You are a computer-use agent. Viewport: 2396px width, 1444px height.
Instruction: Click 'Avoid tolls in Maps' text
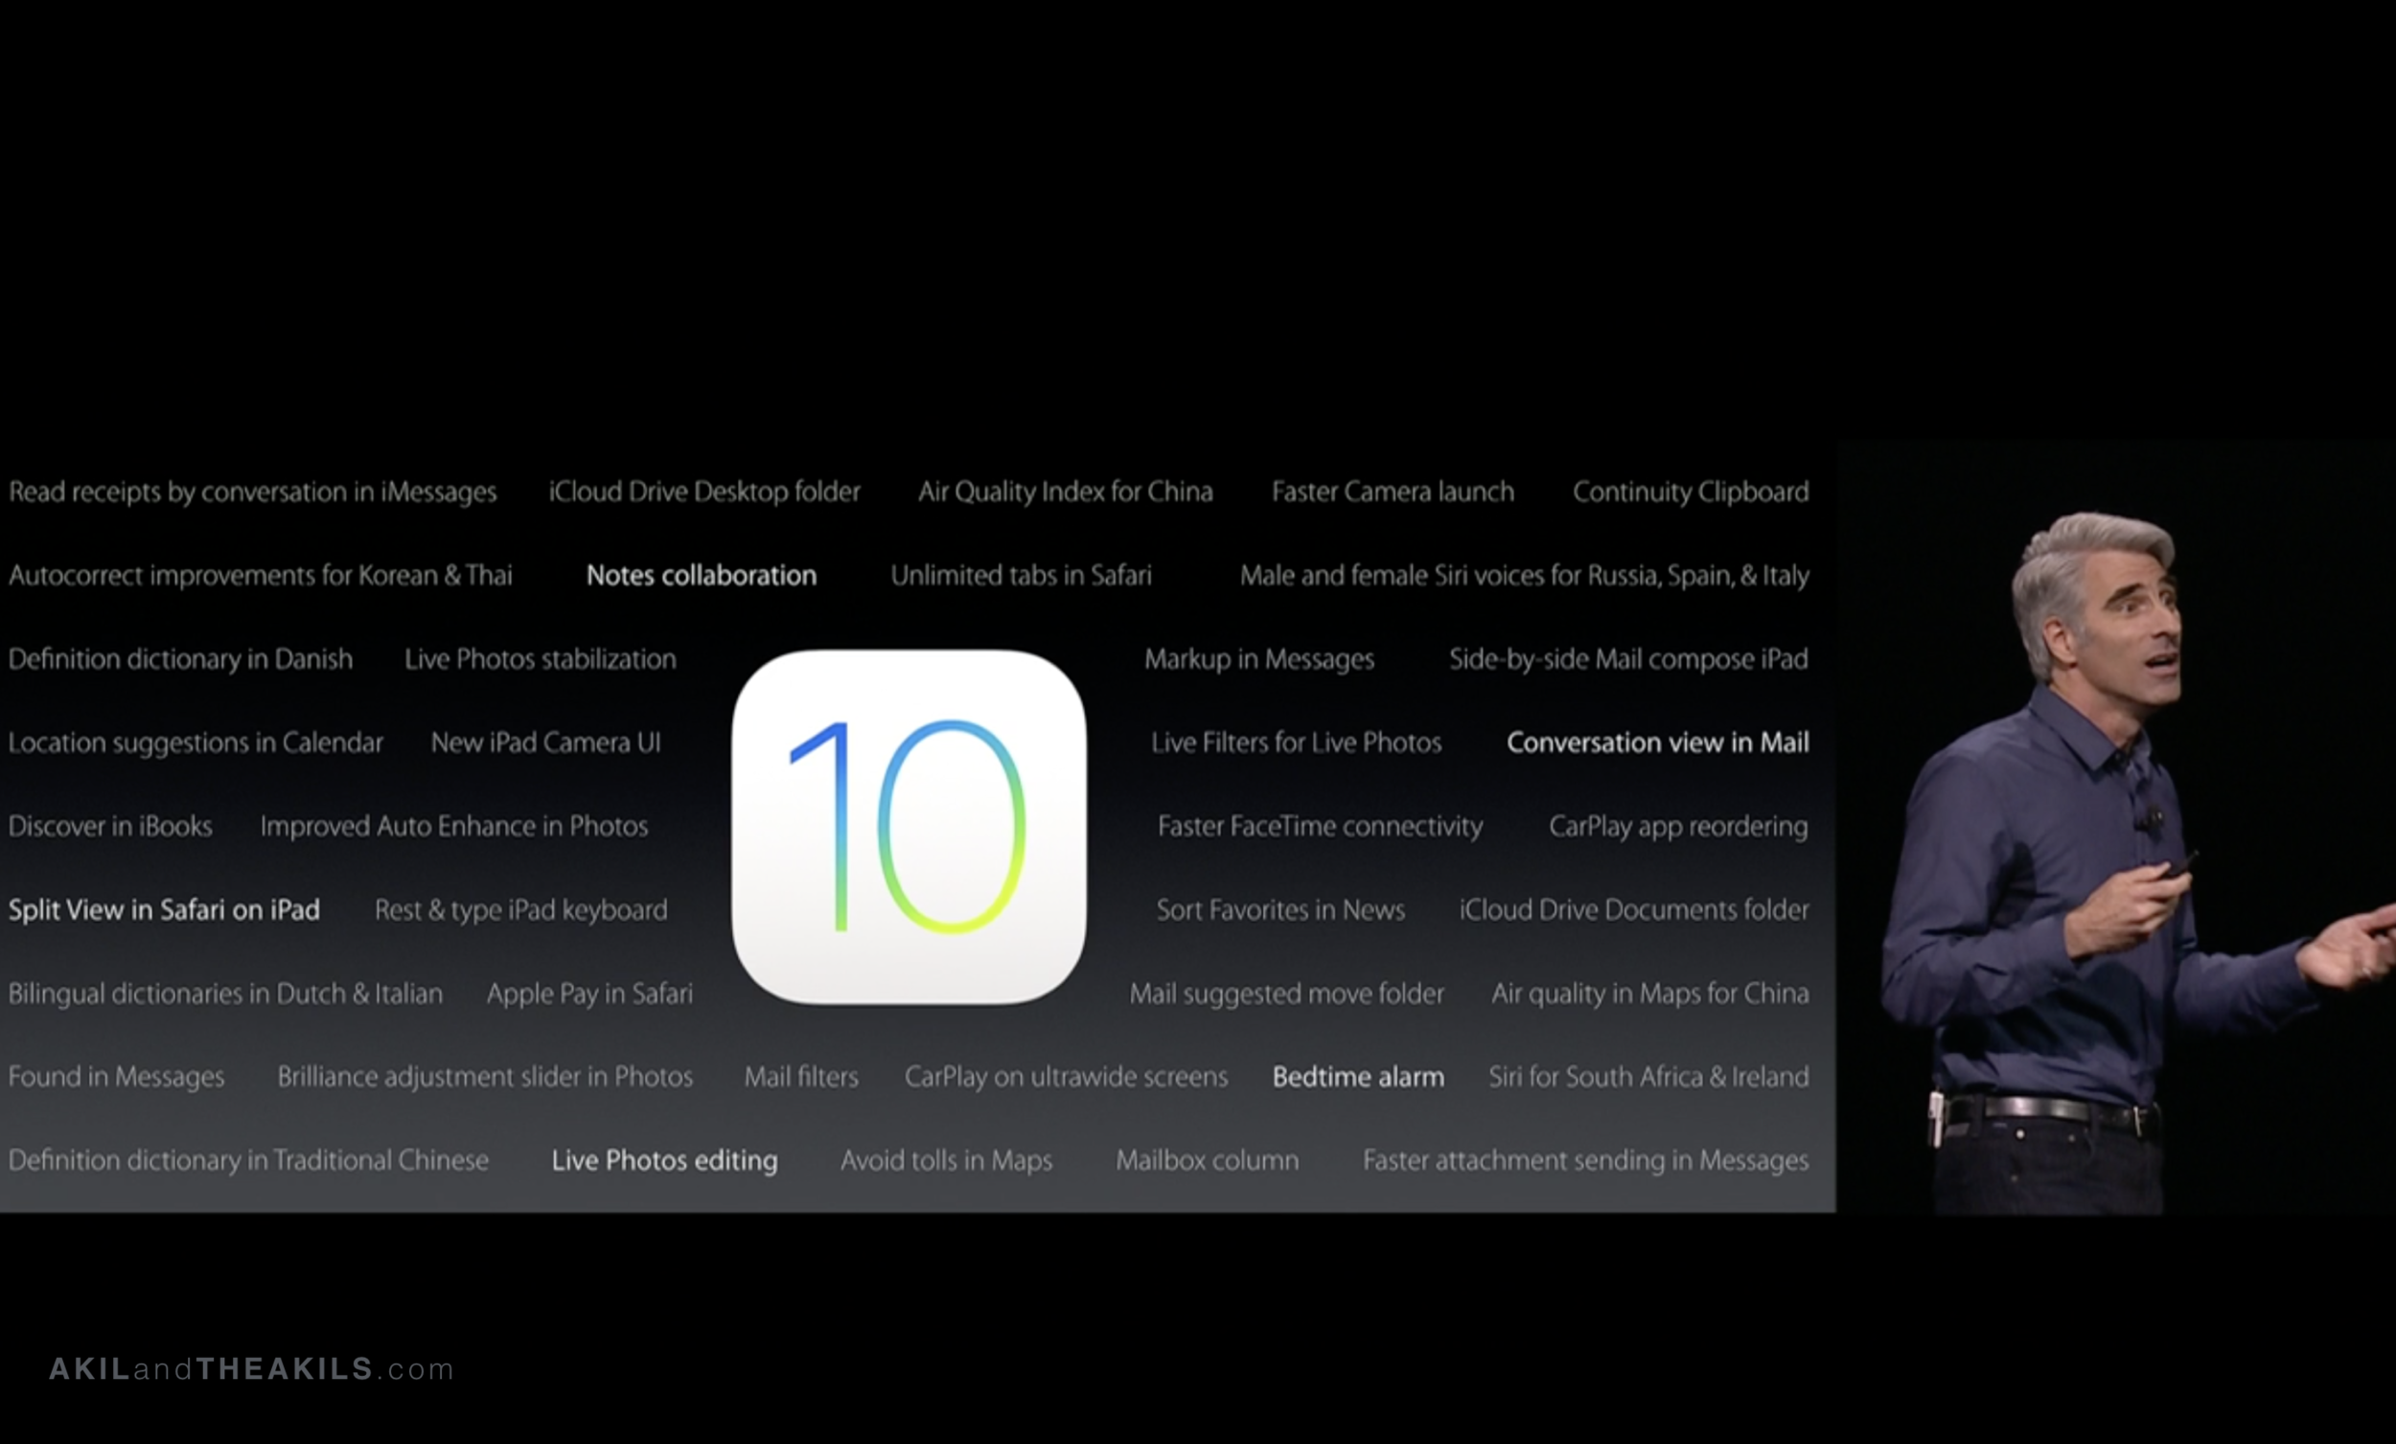[946, 1161]
